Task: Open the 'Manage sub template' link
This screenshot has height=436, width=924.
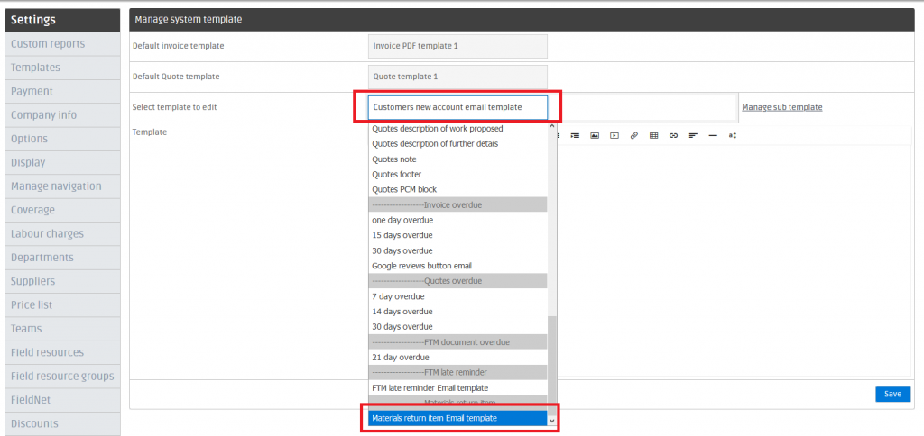Action: [x=782, y=107]
